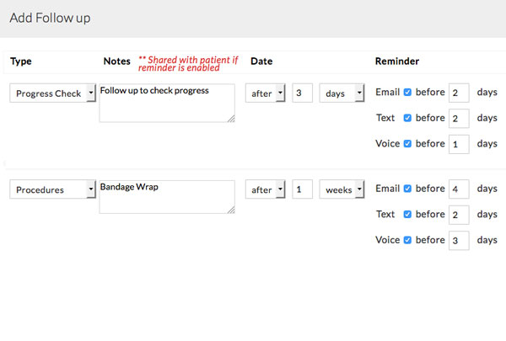Expand the weeks unit dropdown
Viewport: 506px width, 341px height.
click(x=342, y=190)
